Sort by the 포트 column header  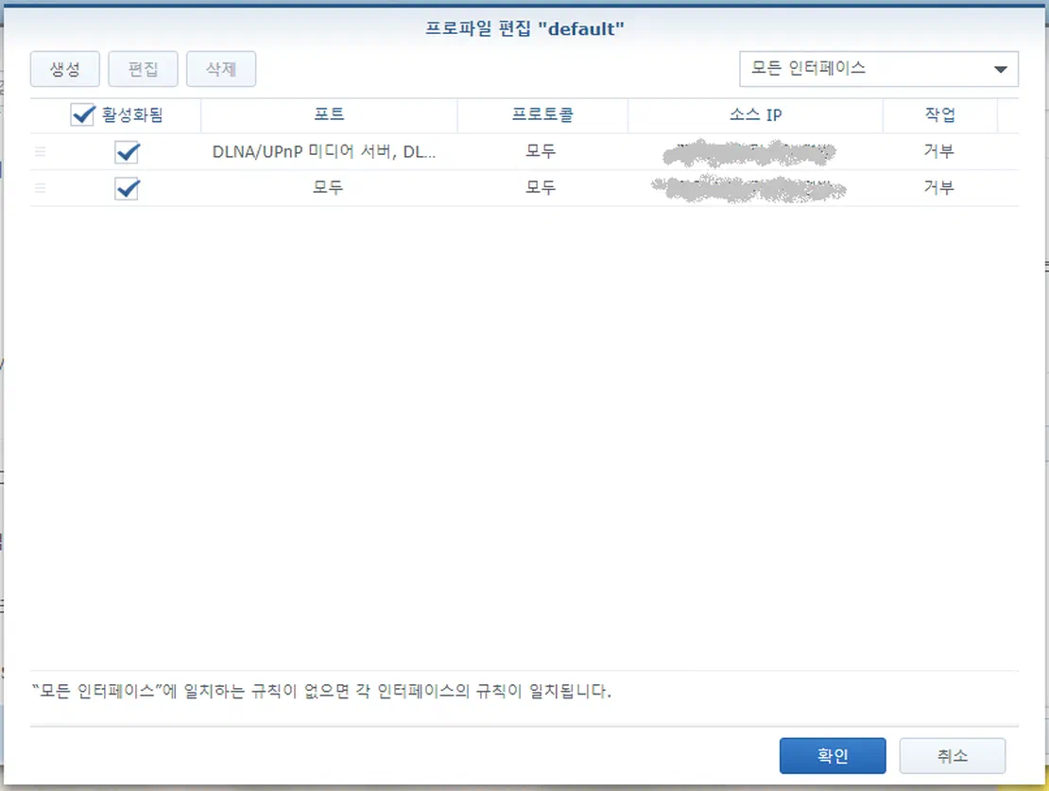tap(329, 115)
